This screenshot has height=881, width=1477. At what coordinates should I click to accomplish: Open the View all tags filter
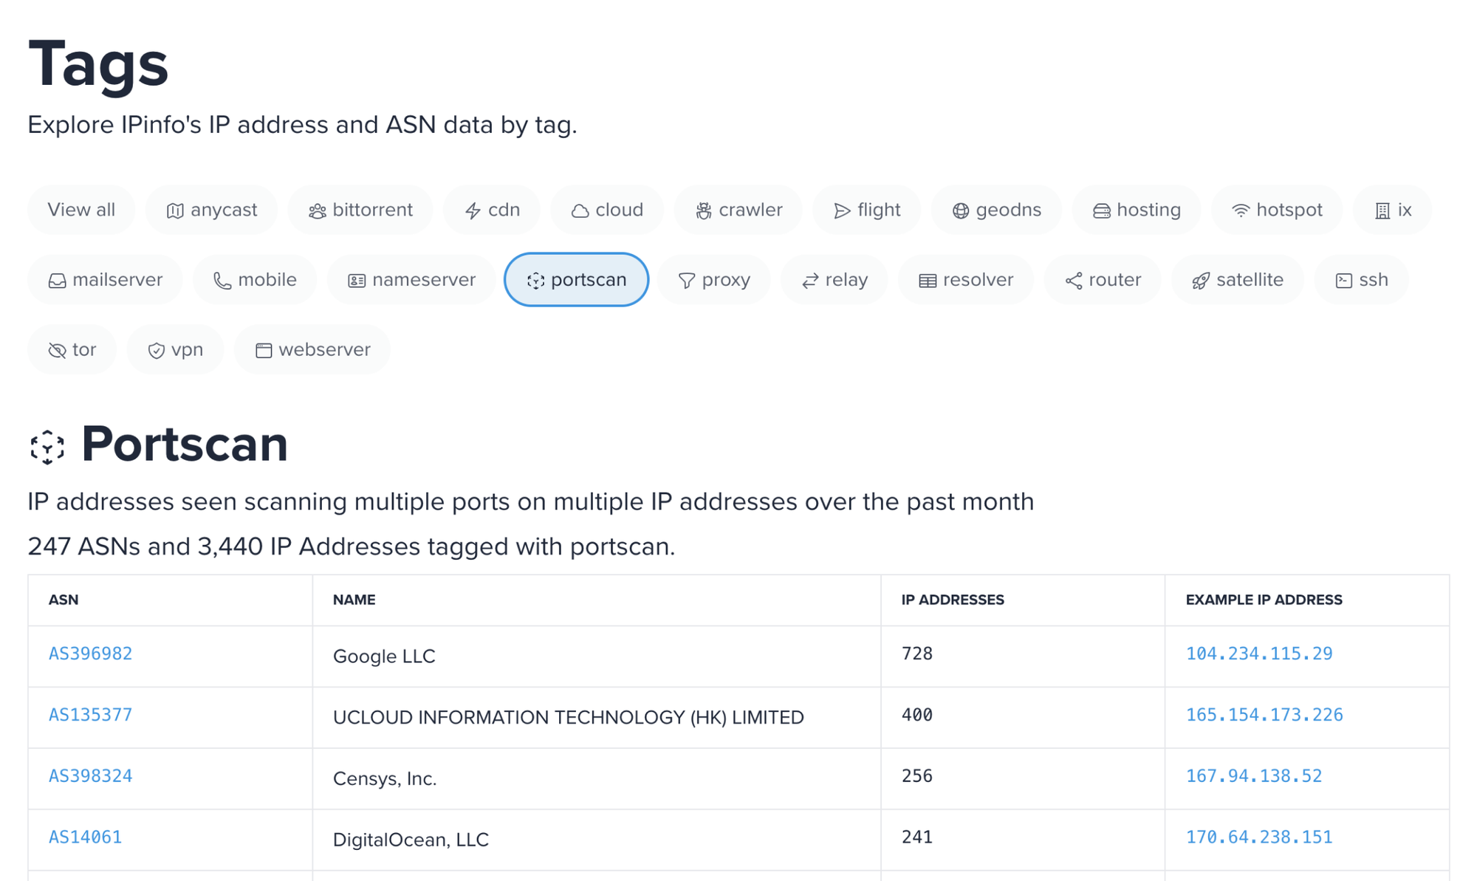(81, 210)
